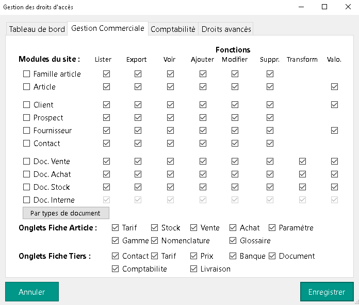Switch to the Tableau de bord tab
Image resolution: width=359 pixels, height=305 pixels.
[x=37, y=29]
